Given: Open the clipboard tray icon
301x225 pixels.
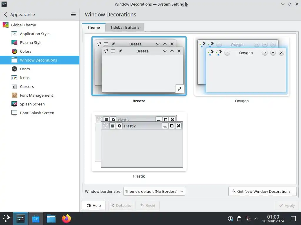Looking at the screenshot, I should [x=239, y=219].
